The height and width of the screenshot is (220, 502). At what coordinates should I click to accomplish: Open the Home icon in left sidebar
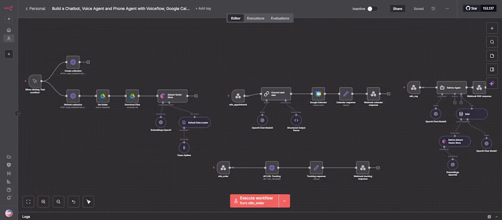pos(9,30)
